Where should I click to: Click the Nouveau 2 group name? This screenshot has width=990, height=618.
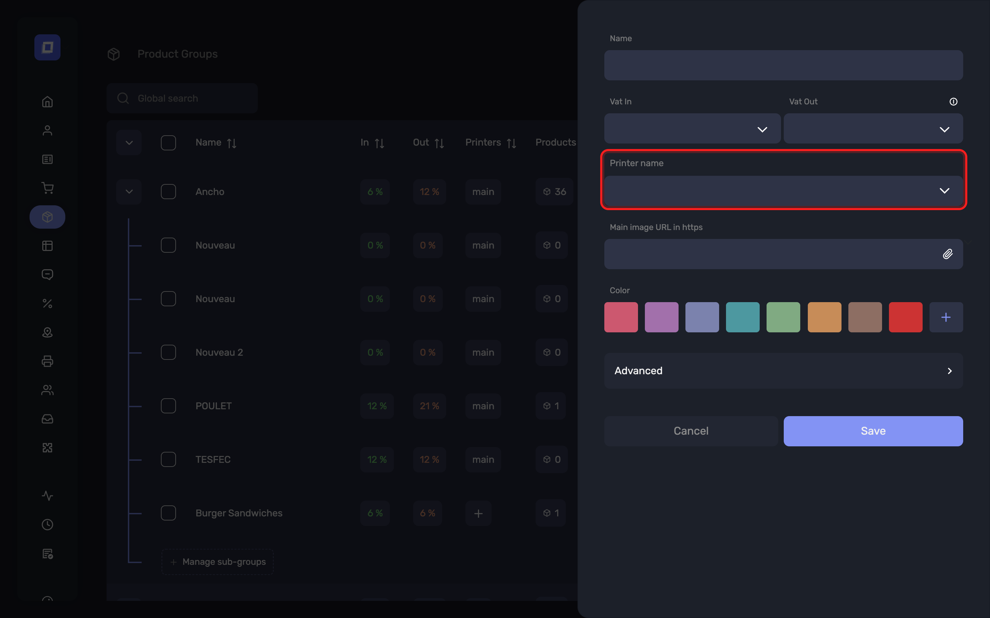coord(219,352)
